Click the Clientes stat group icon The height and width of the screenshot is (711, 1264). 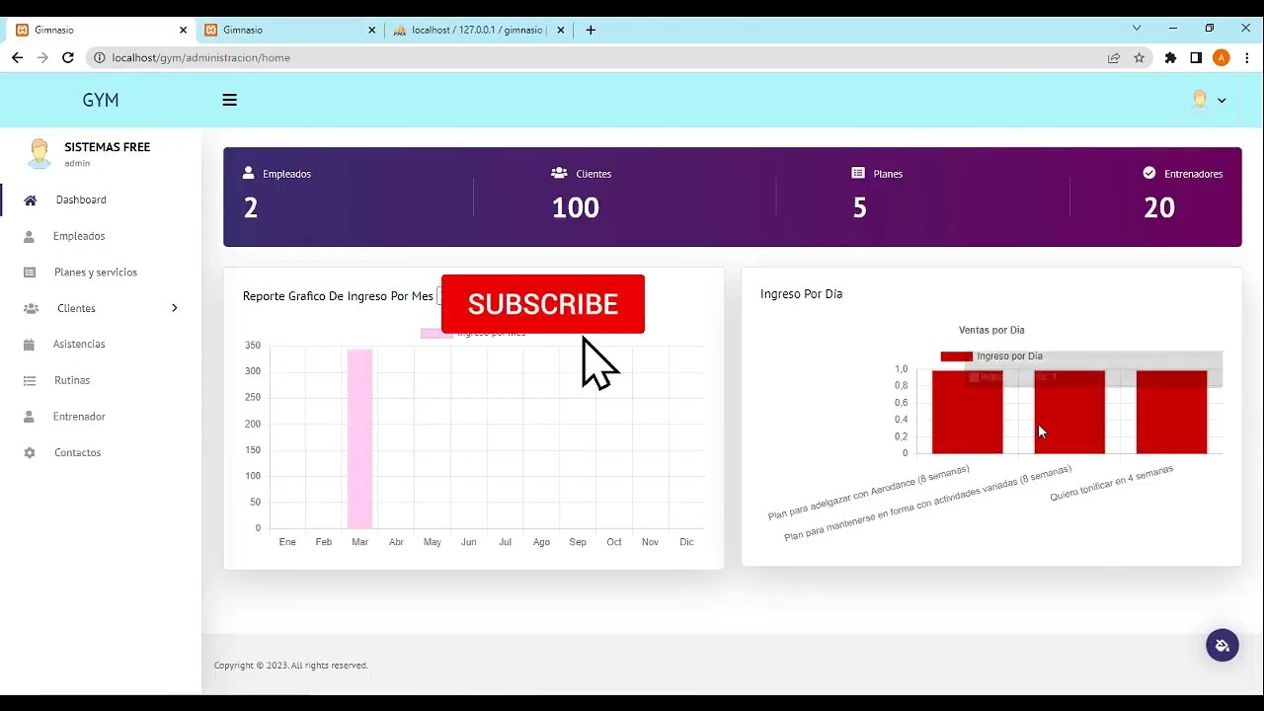coord(559,173)
